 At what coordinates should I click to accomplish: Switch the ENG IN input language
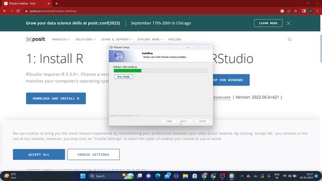(277, 176)
